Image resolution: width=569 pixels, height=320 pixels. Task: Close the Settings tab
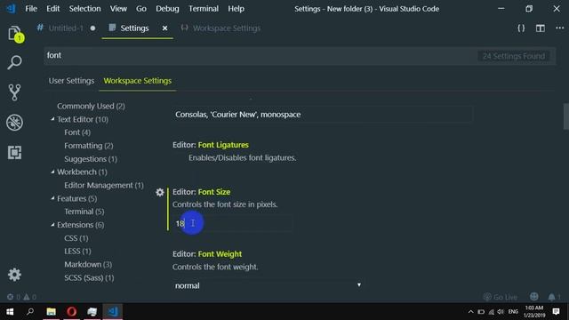pyautogui.click(x=164, y=28)
